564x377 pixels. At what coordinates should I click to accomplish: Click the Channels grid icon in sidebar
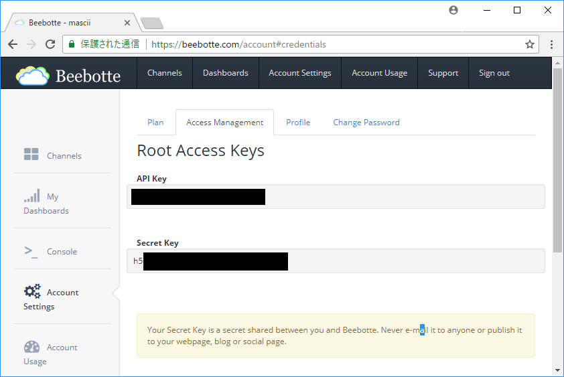click(31, 154)
